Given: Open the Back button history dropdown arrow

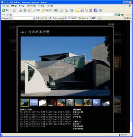Looking at the screenshot, I should 10,10.
